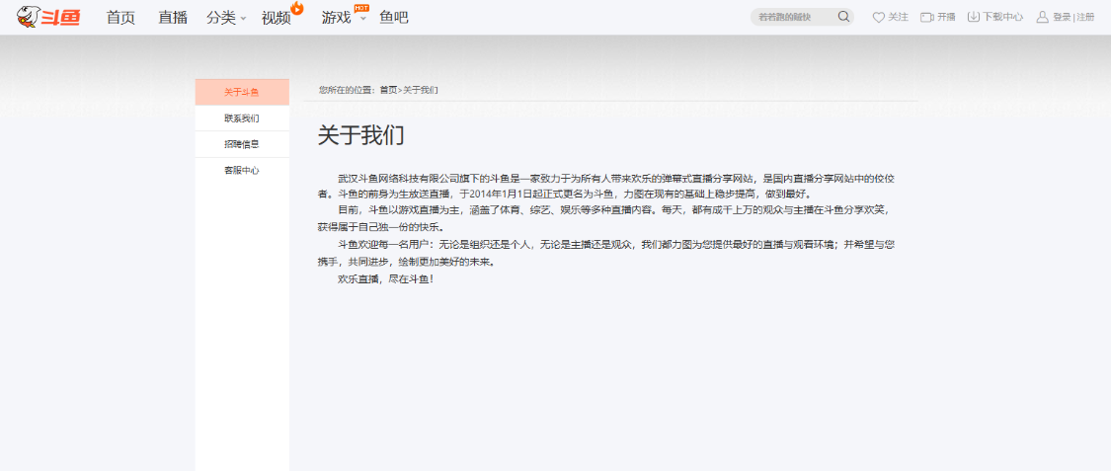Click the camera start-broadcast icon
The height and width of the screenshot is (471, 1111).
[x=926, y=17]
